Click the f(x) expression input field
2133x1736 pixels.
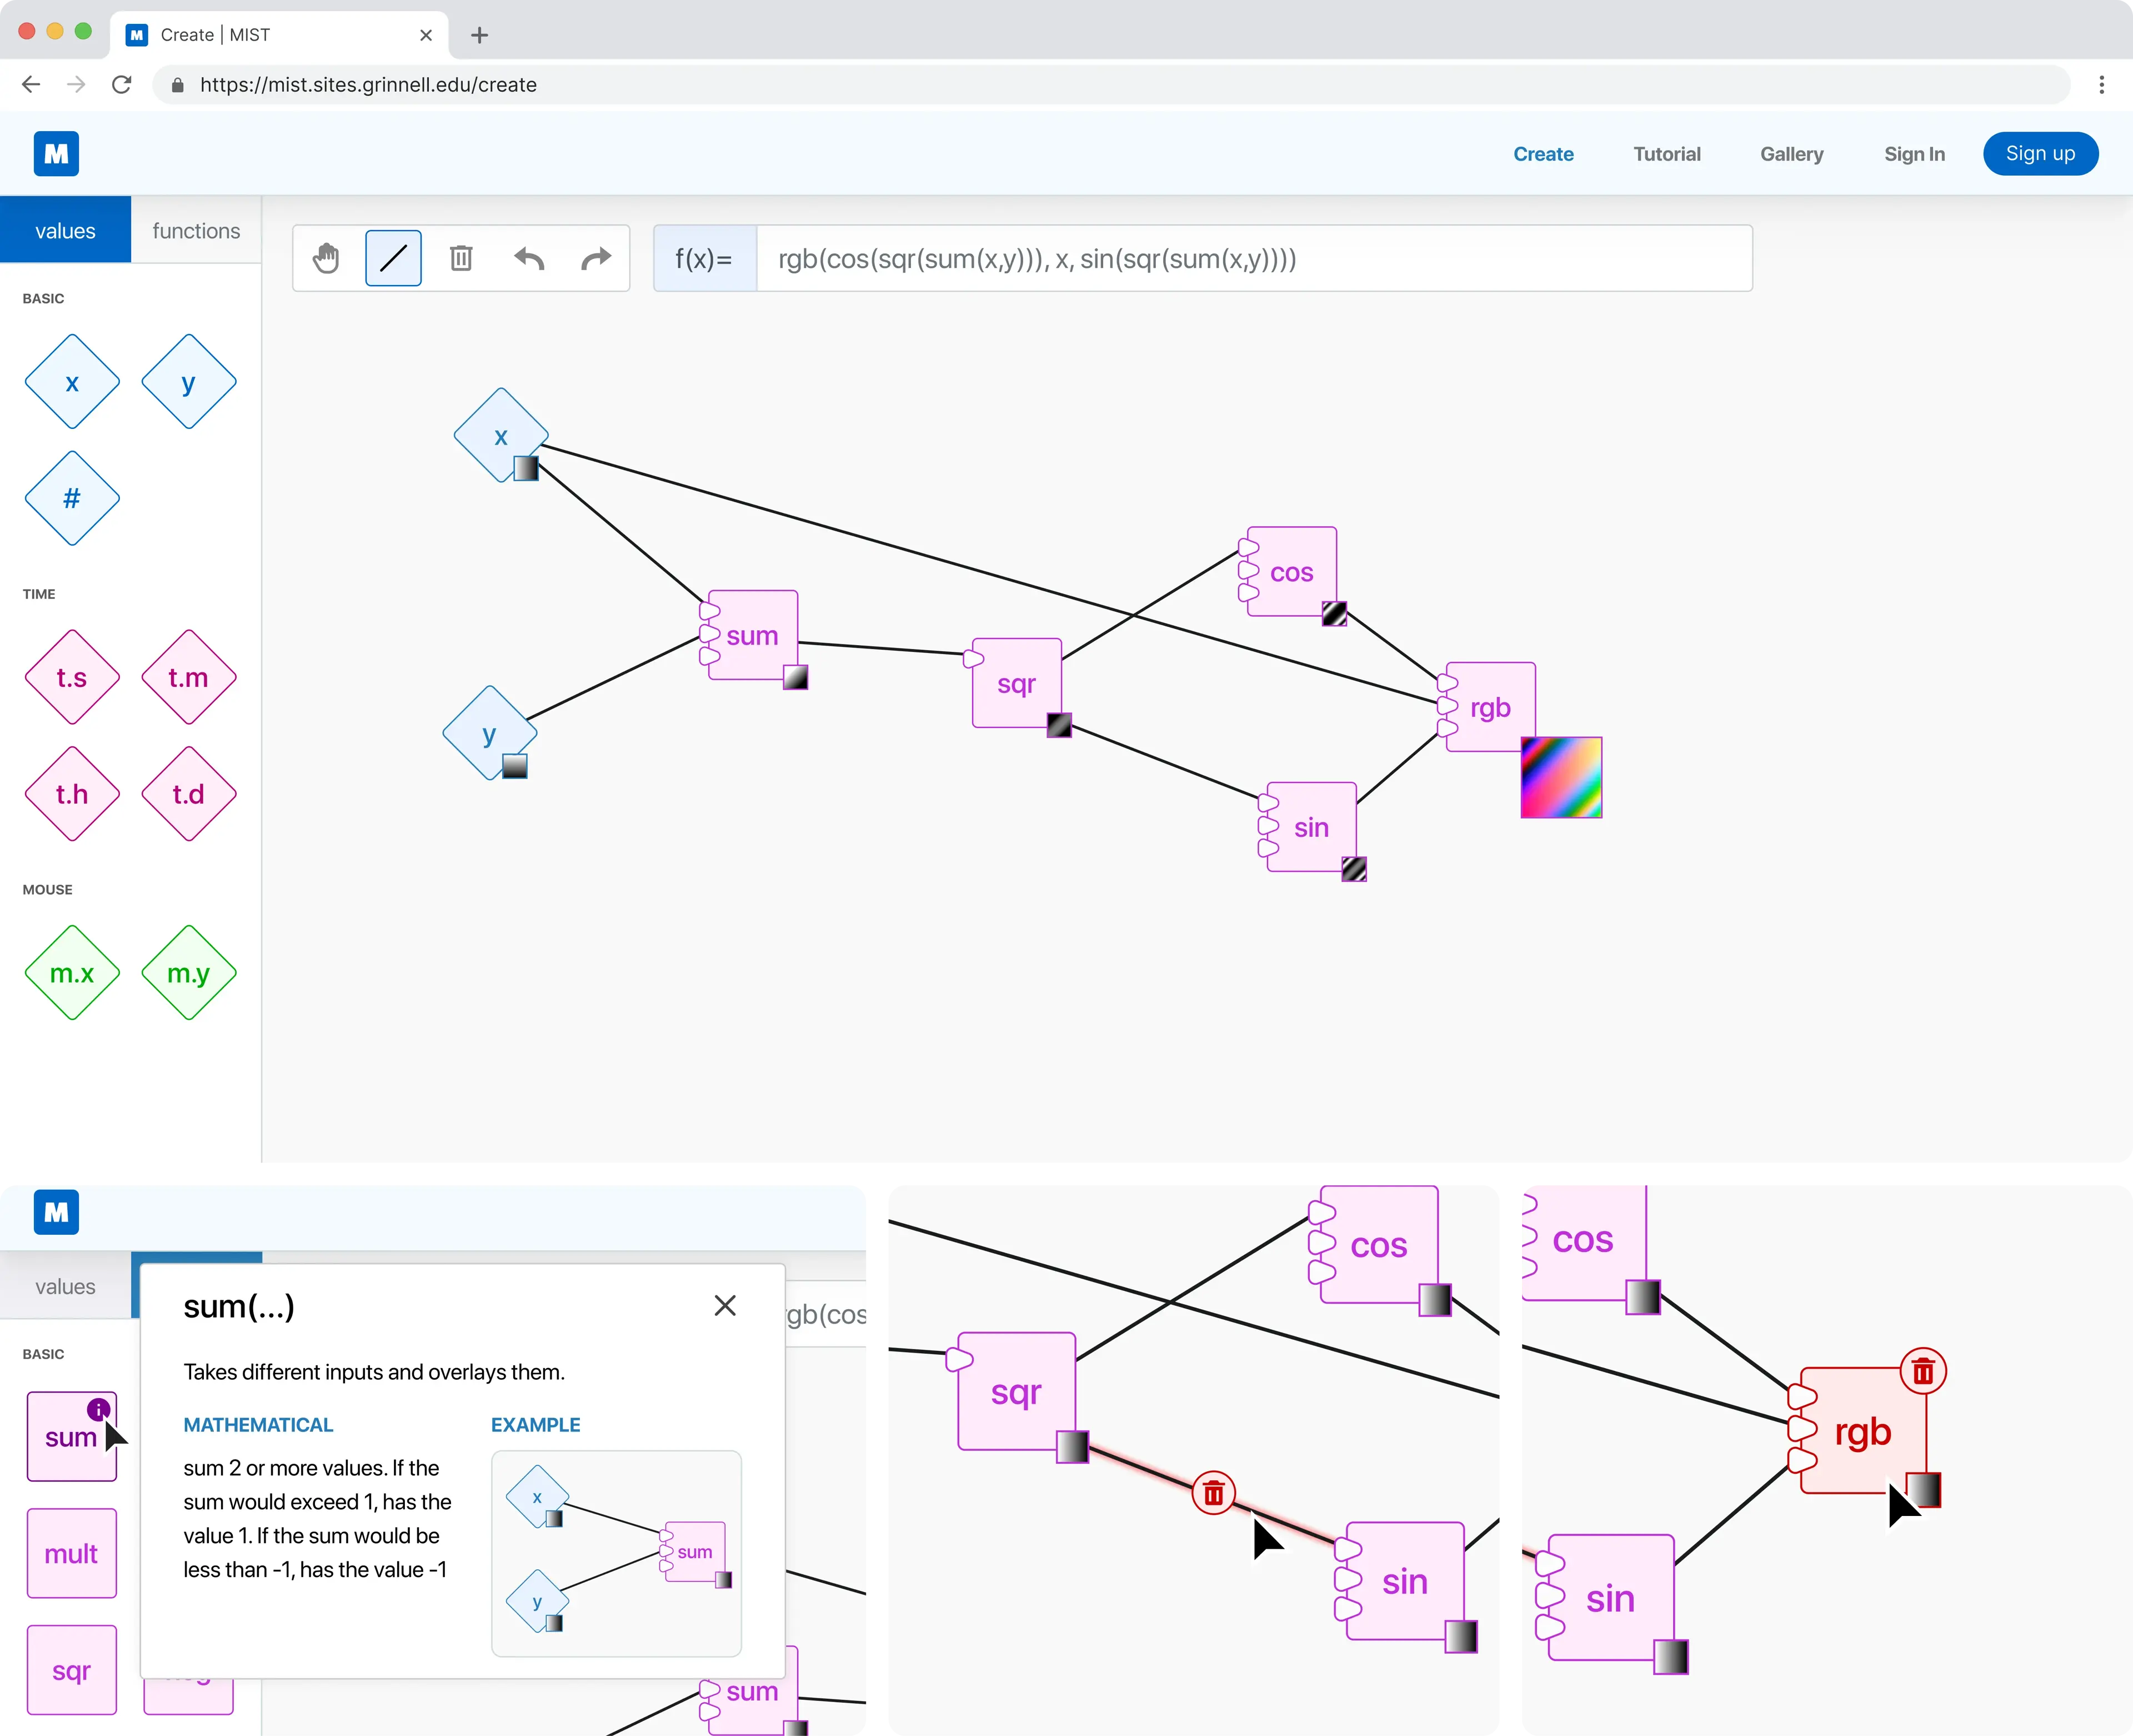coord(1253,259)
